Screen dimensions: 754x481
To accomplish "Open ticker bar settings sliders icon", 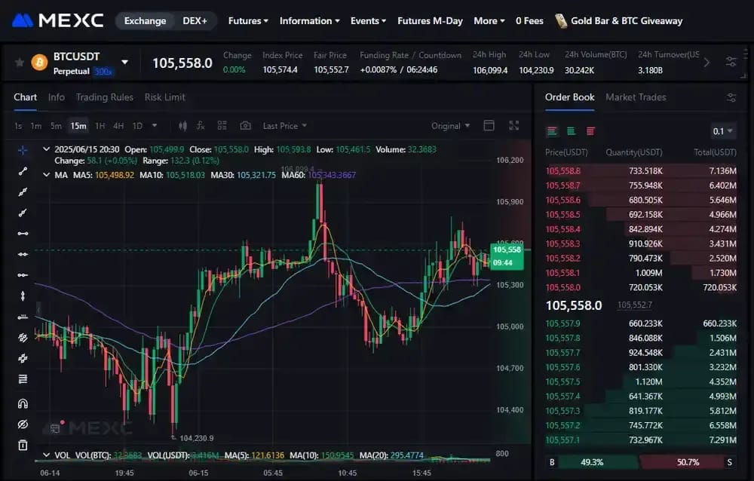I will (x=731, y=62).
